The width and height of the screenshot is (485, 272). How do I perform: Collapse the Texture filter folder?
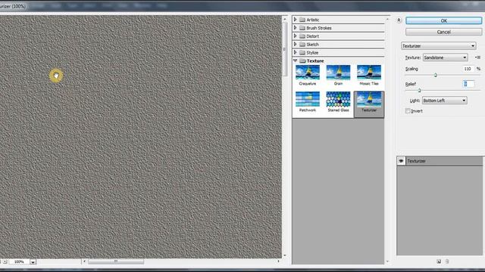pyautogui.click(x=295, y=60)
